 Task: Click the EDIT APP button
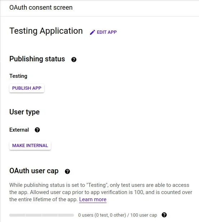[103, 32]
